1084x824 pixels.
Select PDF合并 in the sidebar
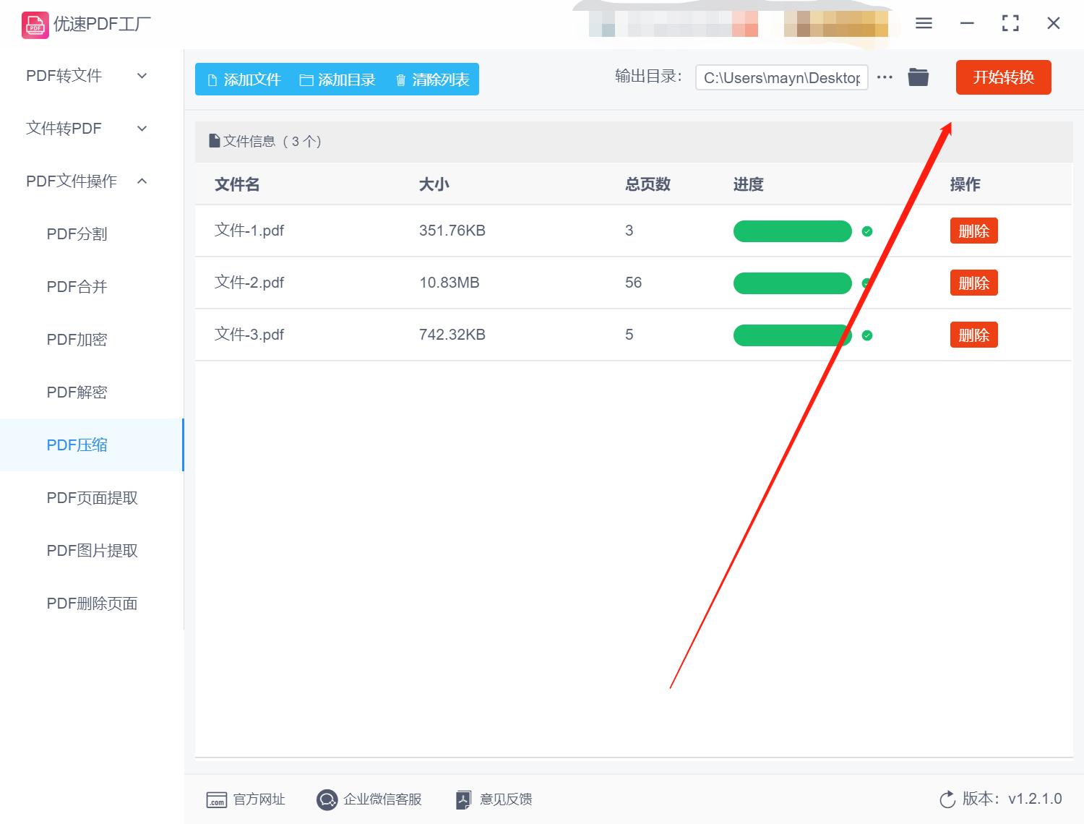pos(76,286)
